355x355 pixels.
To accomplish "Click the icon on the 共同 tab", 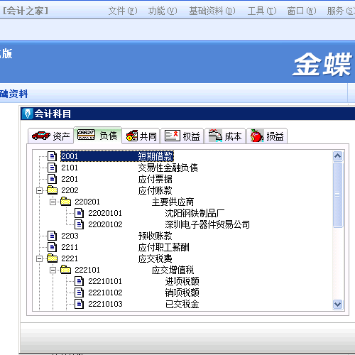I will (132, 136).
